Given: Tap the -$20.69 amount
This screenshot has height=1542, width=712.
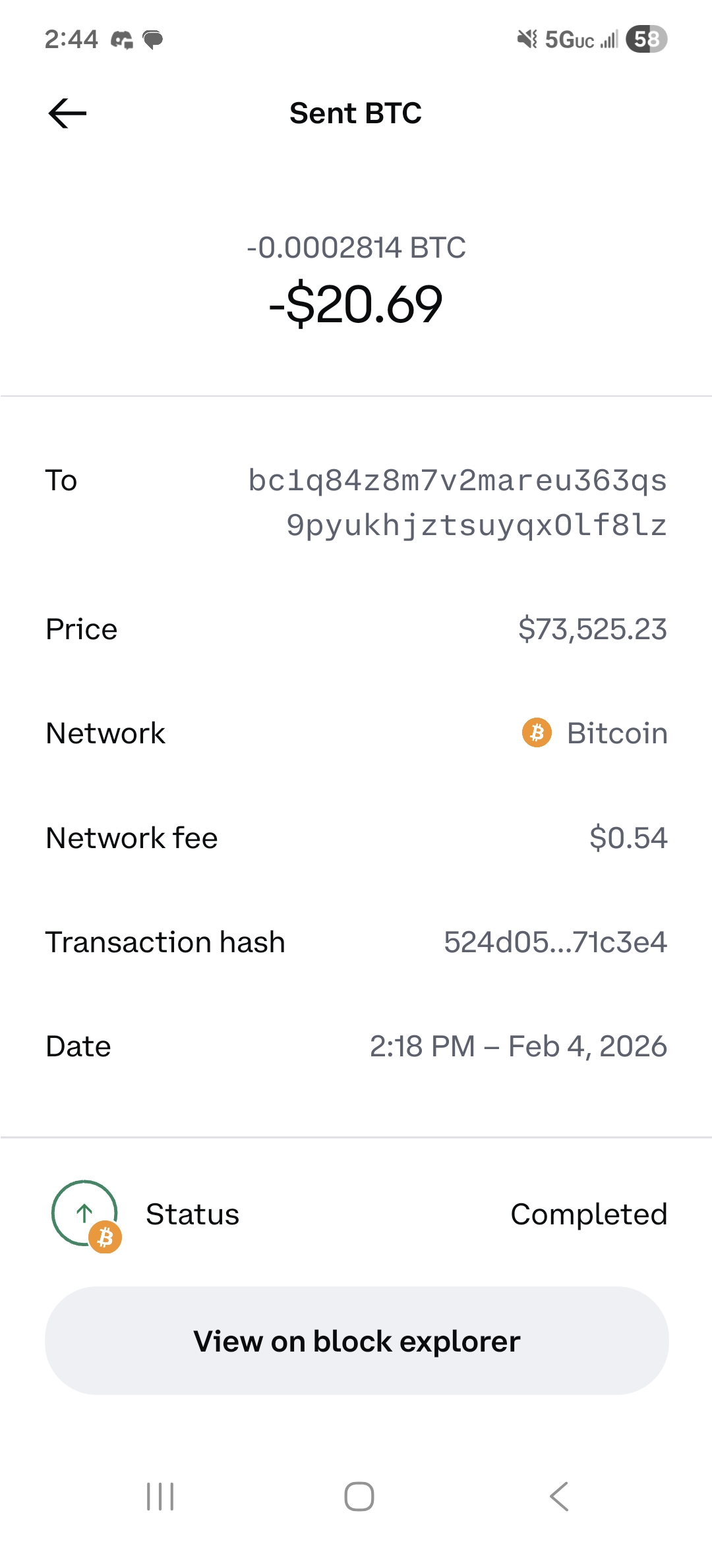Looking at the screenshot, I should pyautogui.click(x=356, y=304).
